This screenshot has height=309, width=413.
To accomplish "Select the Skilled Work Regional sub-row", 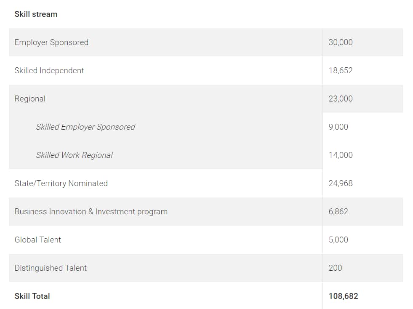I will [74, 155].
